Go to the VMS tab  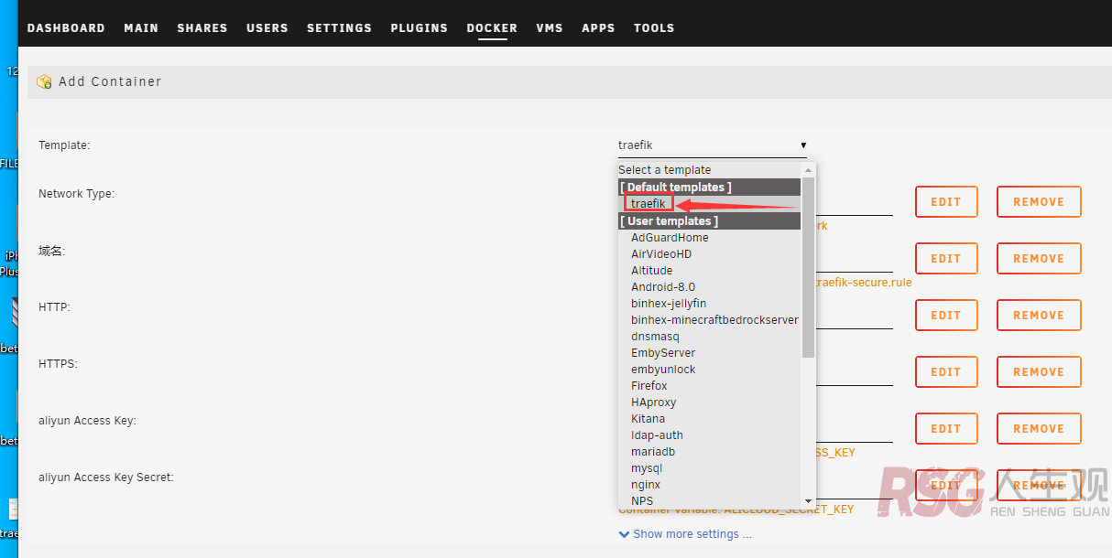pyautogui.click(x=550, y=28)
